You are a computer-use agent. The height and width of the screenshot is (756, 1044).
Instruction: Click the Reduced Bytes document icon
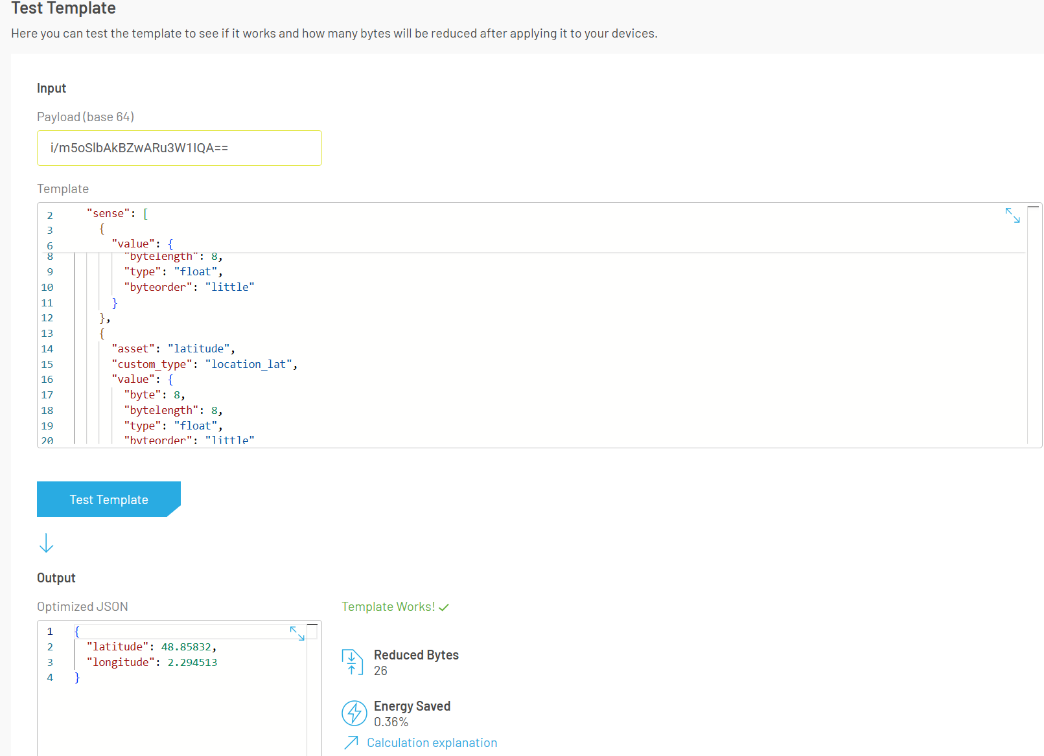click(353, 661)
